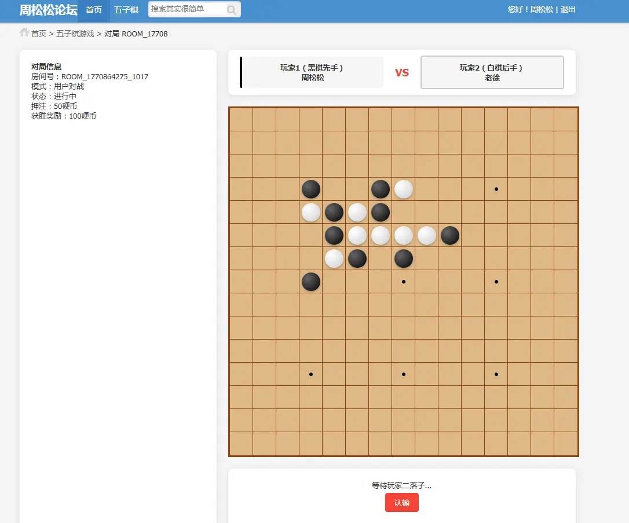Focus the 搜索其实很简单 search field

187,9
